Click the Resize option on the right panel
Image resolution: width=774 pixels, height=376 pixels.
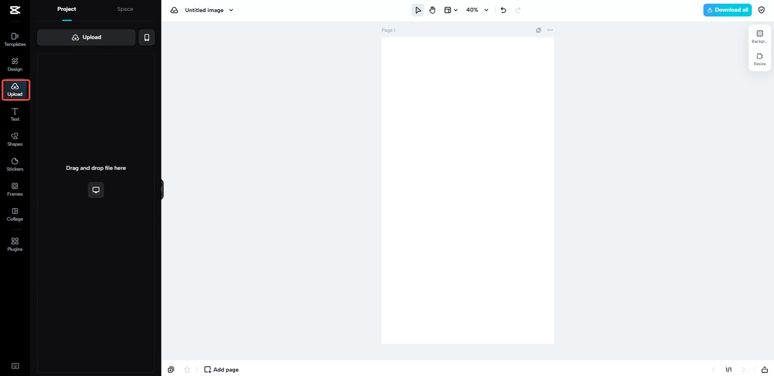759,59
